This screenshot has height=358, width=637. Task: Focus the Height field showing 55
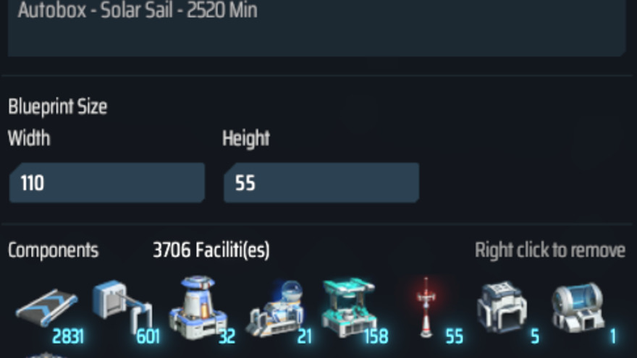(321, 183)
